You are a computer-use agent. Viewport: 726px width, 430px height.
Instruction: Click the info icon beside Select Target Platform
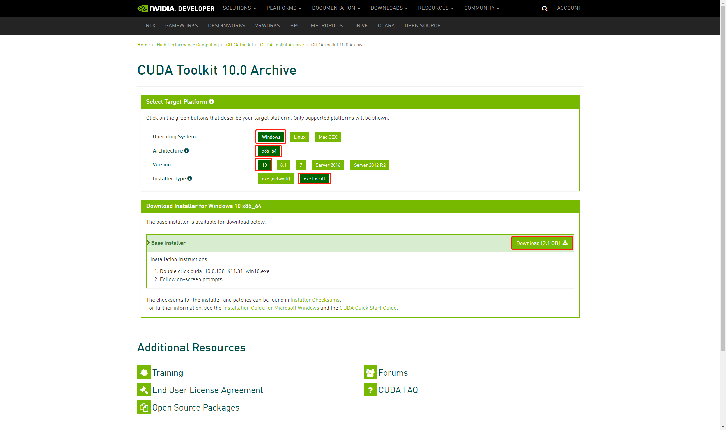coord(211,102)
